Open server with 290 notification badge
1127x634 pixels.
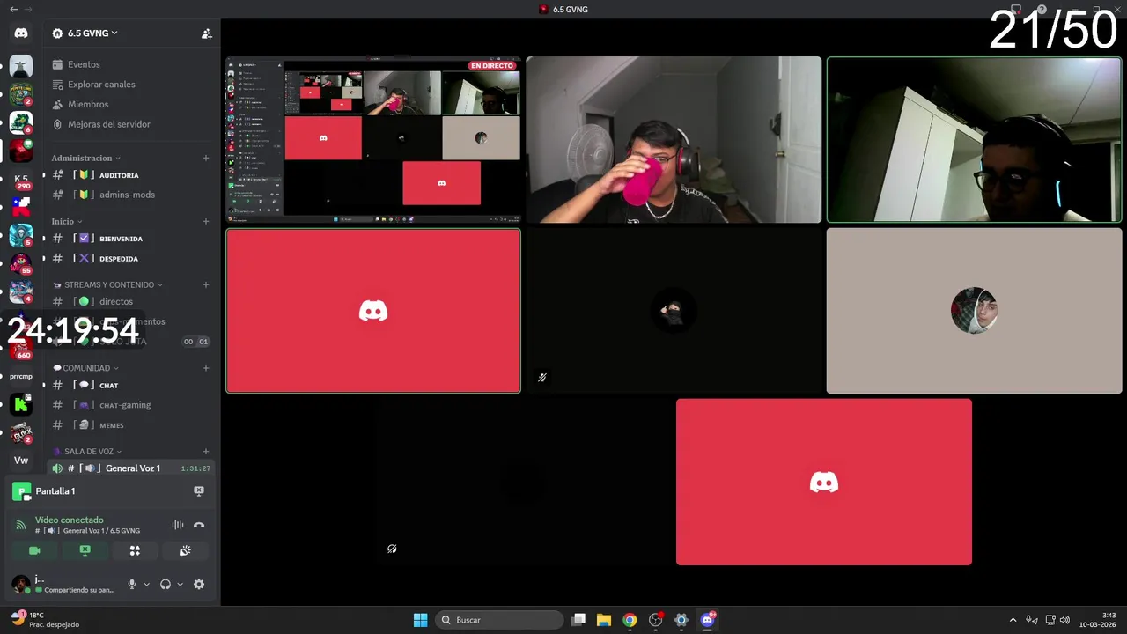point(21,180)
